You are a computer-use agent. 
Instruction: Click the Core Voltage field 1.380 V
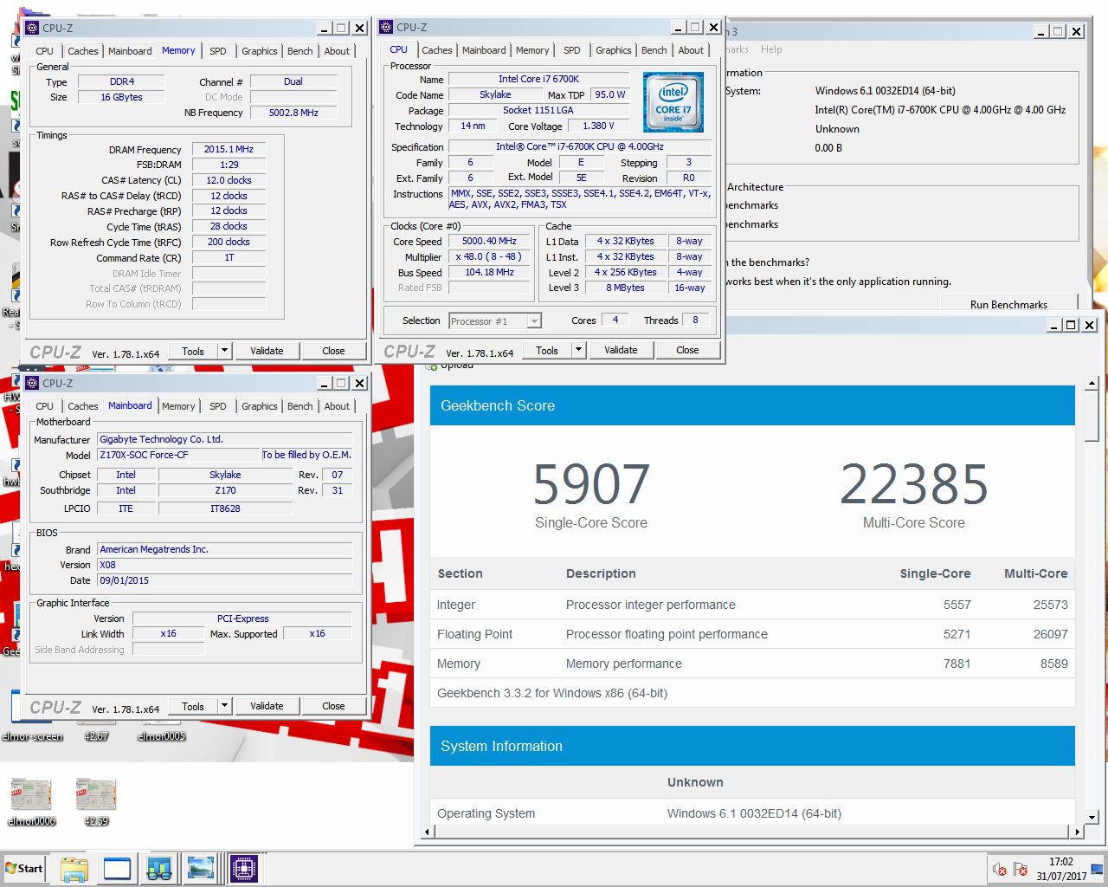coord(598,126)
